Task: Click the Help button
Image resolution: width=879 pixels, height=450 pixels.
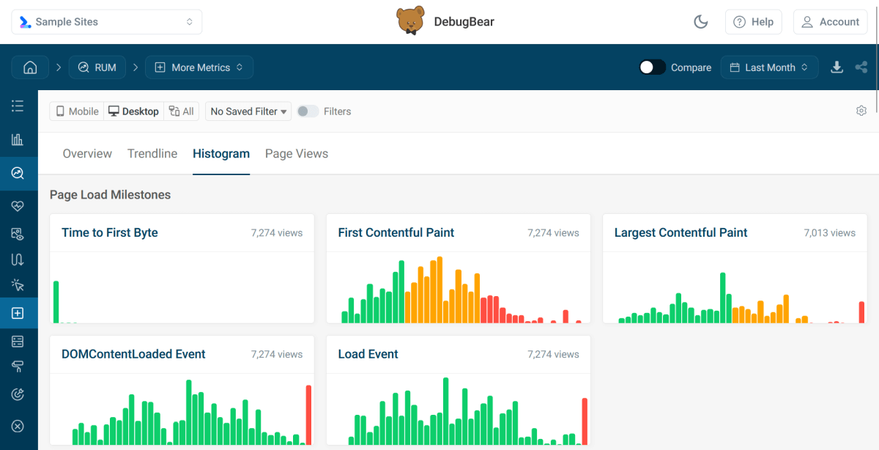Action: (x=753, y=21)
